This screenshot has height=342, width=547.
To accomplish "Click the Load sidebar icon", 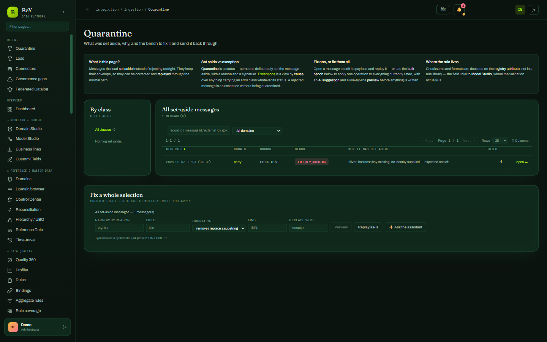I will [x=10, y=59].
